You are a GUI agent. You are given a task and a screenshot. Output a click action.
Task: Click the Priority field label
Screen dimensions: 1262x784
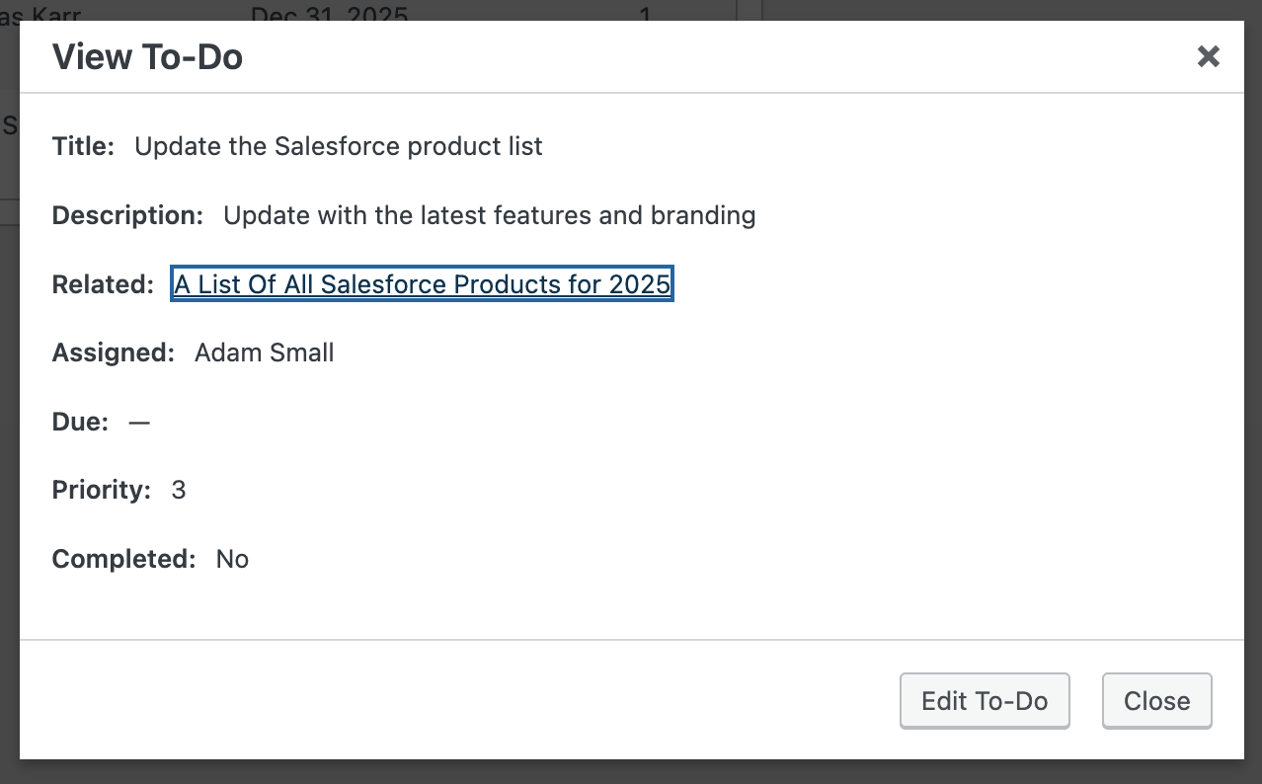click(x=101, y=490)
